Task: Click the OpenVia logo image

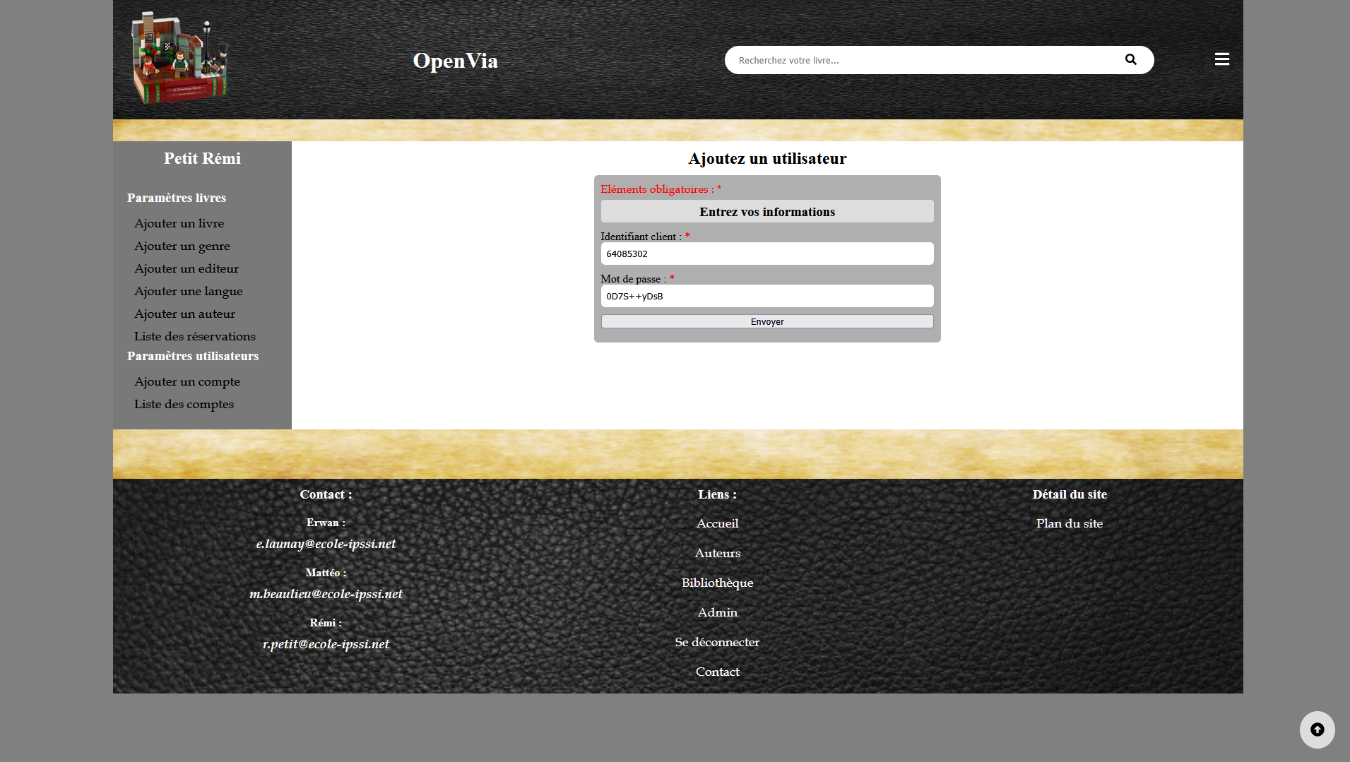Action: coord(180,59)
